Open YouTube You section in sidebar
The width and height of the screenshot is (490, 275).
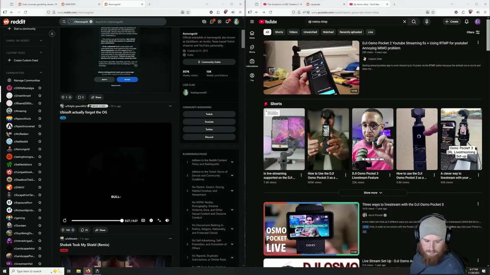coord(252,77)
